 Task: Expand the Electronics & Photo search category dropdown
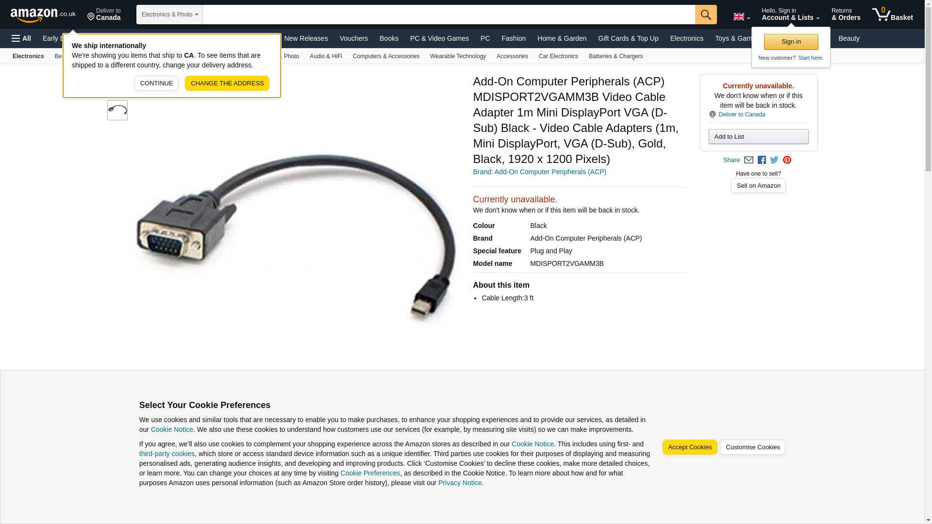[169, 15]
